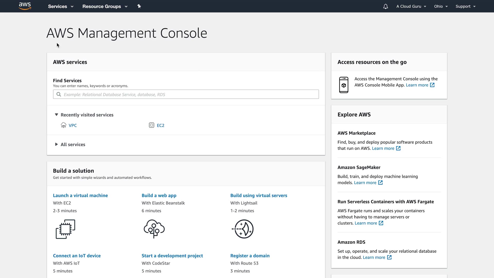Screen dimensions: 494x278
Task: Click the mobile phone console app icon
Action: tap(344, 85)
